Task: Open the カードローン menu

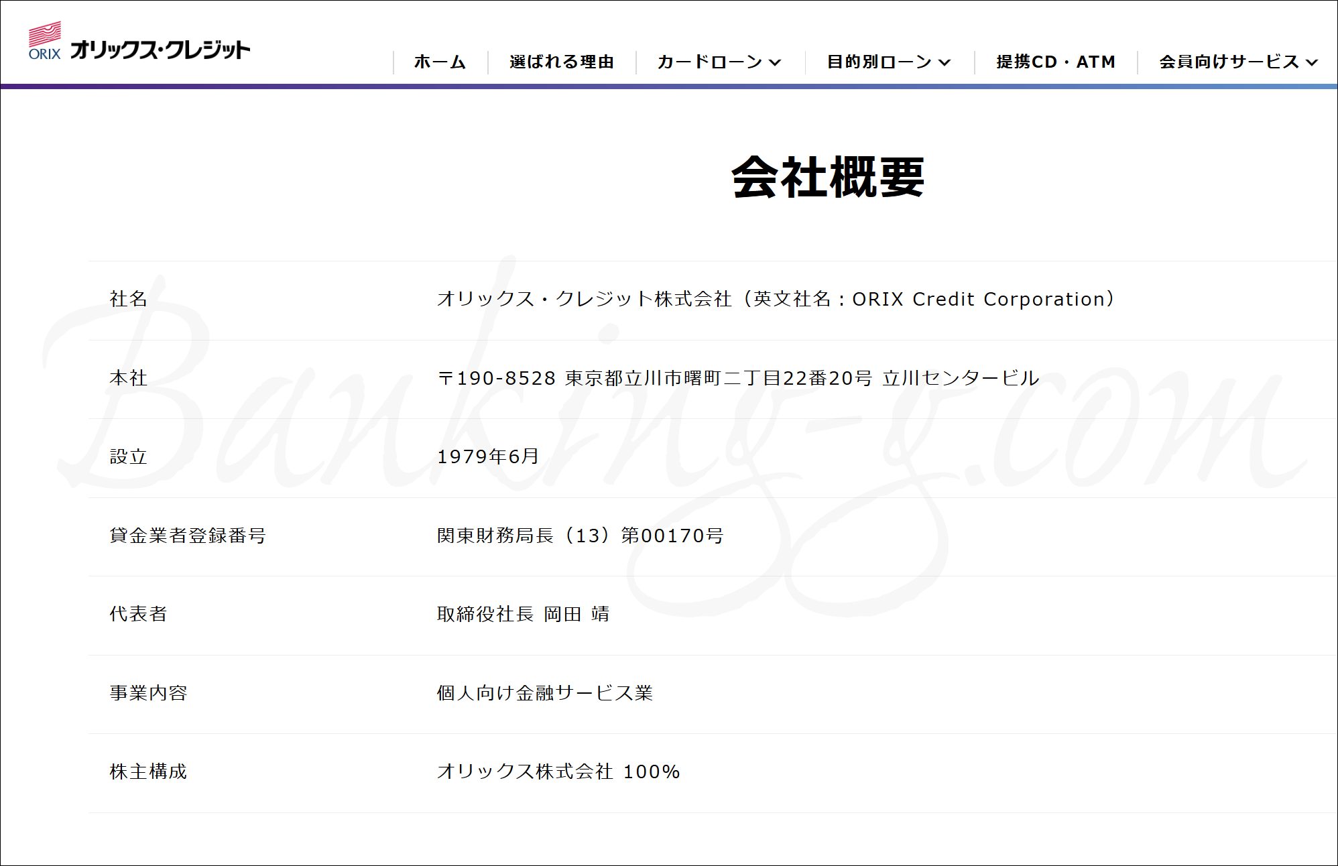Action: (x=719, y=62)
